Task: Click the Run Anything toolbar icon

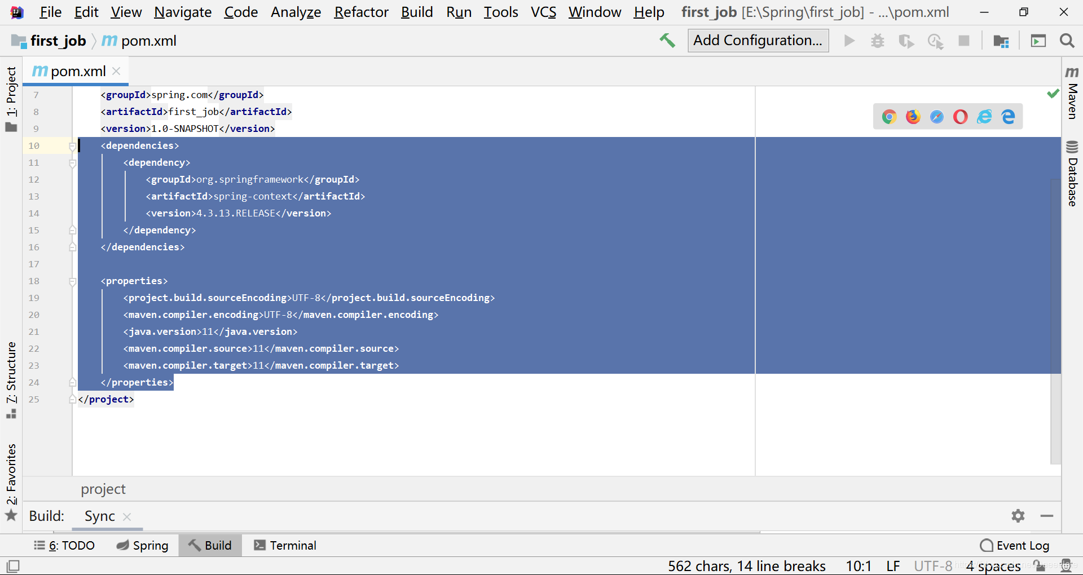Action: (1038, 41)
